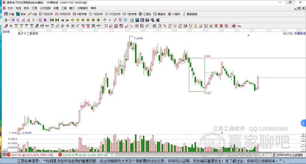This screenshot has width=306, height=164.
Task: Click the 老子十二宫结构 label
Action: coord(28,33)
